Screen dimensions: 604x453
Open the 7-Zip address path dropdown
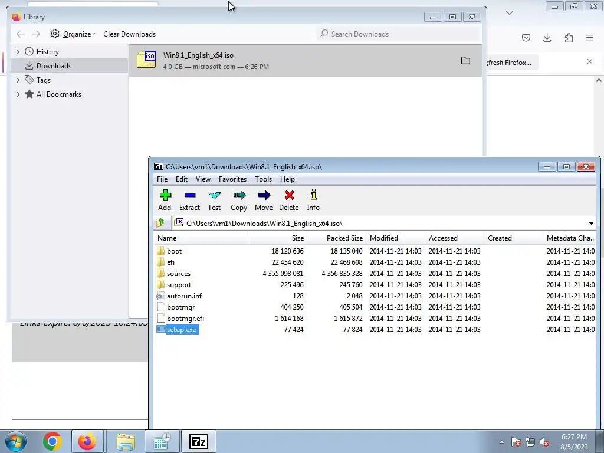click(x=591, y=224)
